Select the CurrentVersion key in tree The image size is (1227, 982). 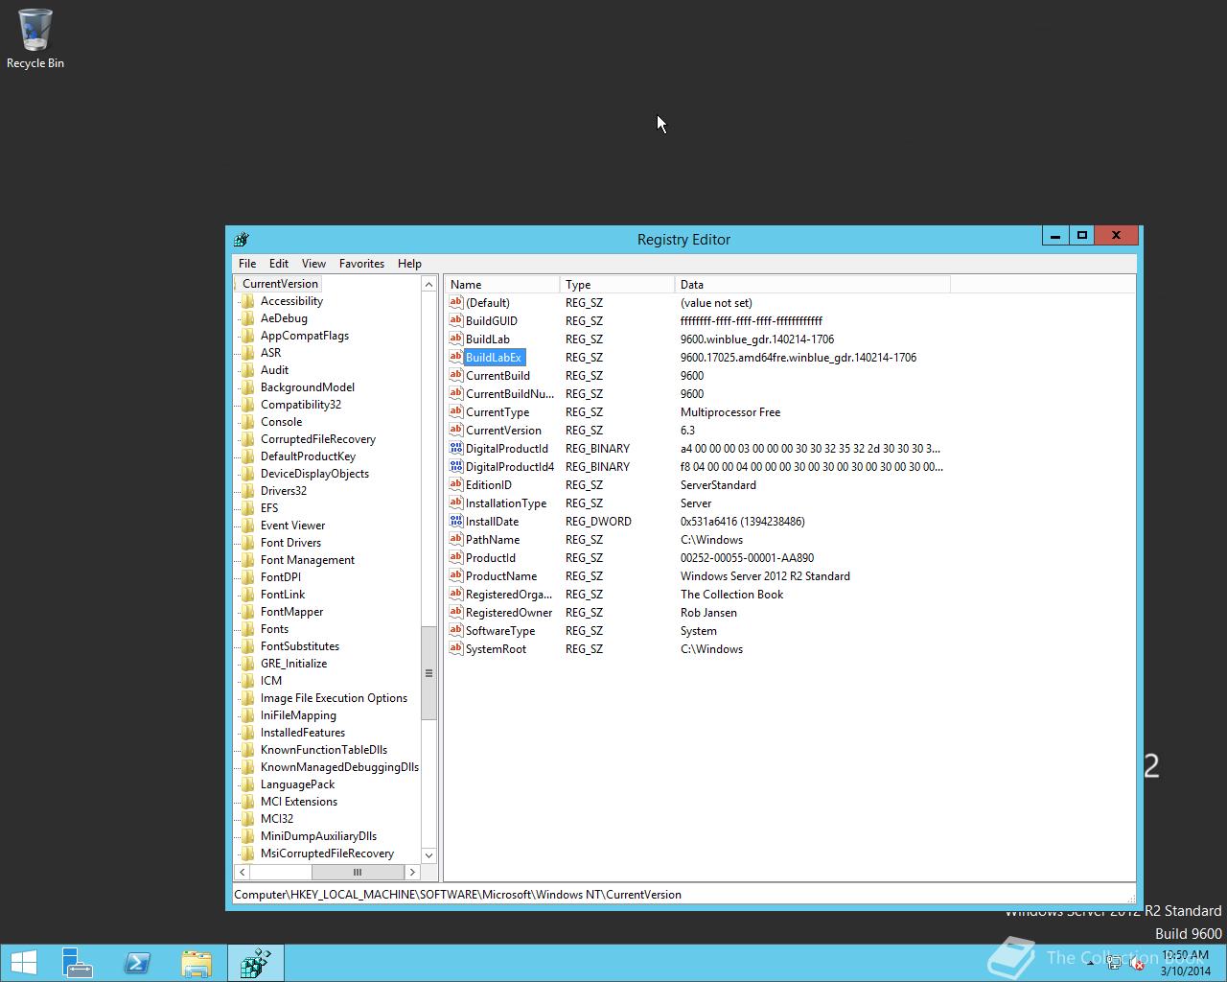tap(280, 284)
